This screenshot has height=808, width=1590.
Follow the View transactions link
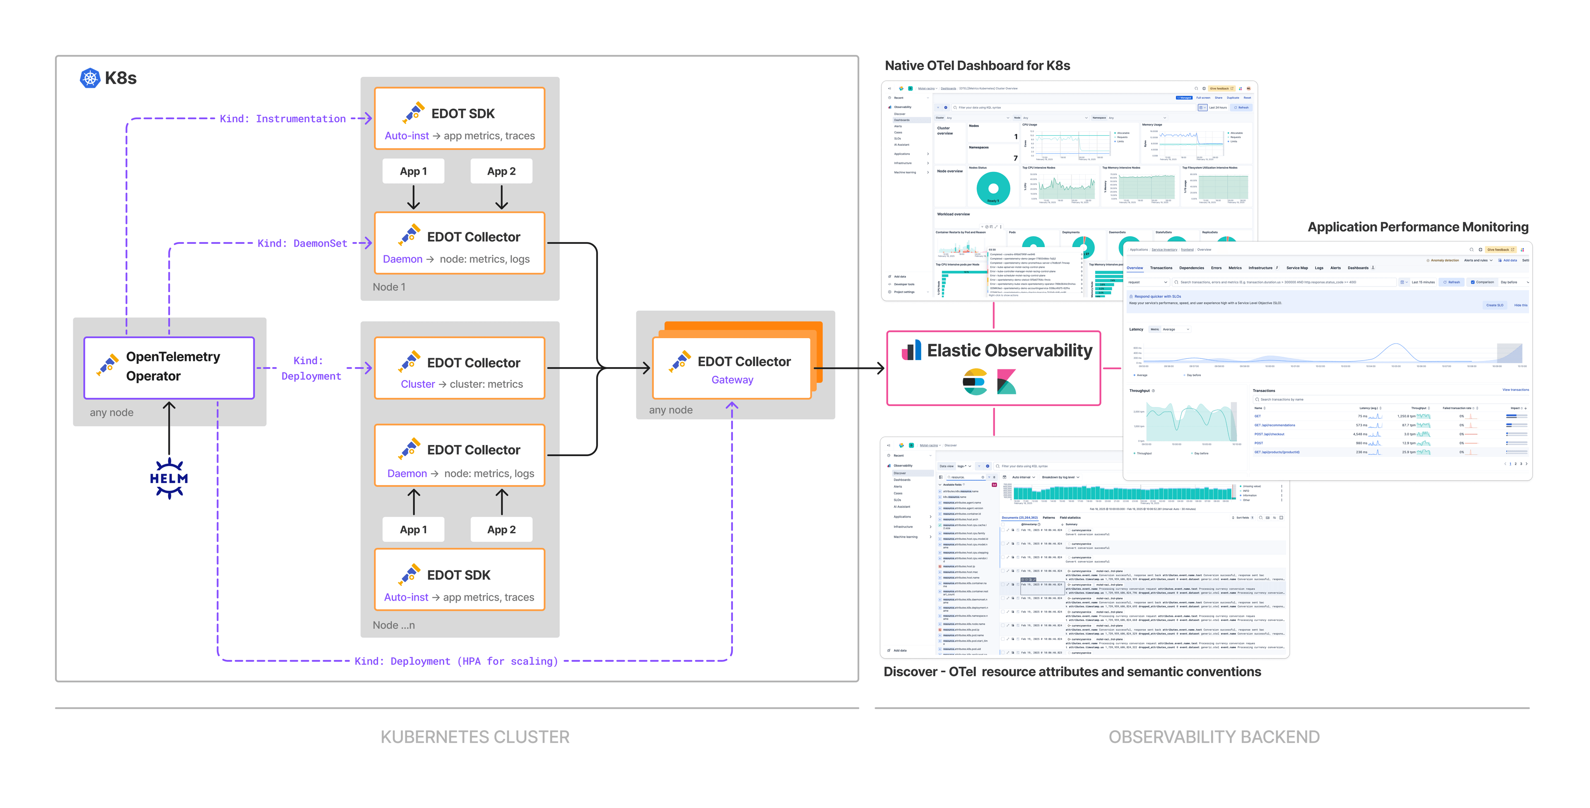pos(1517,390)
